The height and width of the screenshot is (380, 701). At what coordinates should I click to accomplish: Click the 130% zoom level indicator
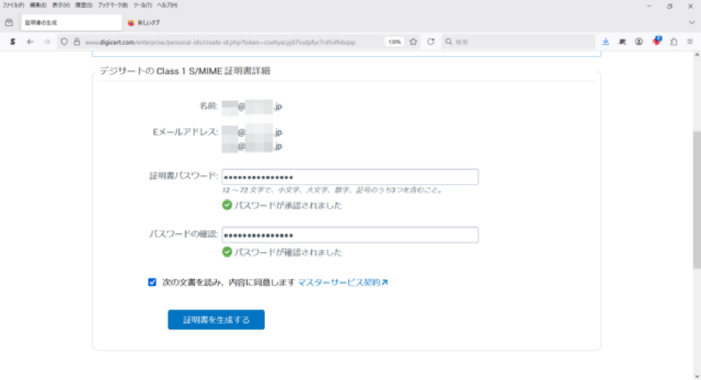(395, 42)
